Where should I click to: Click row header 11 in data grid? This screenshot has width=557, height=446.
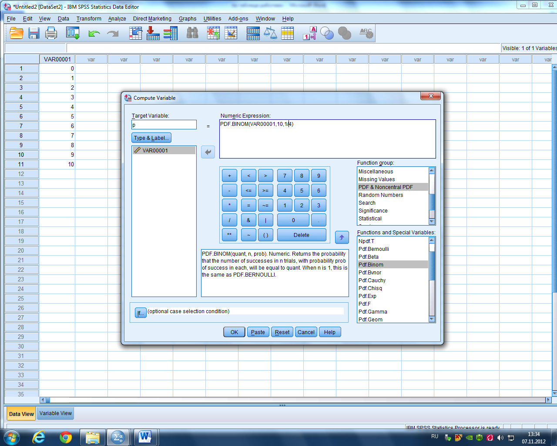tap(21, 164)
